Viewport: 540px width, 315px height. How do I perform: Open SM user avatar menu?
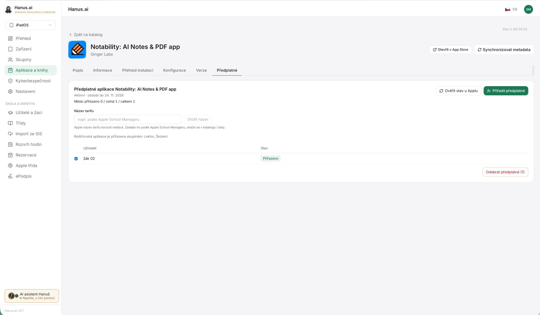point(528,9)
